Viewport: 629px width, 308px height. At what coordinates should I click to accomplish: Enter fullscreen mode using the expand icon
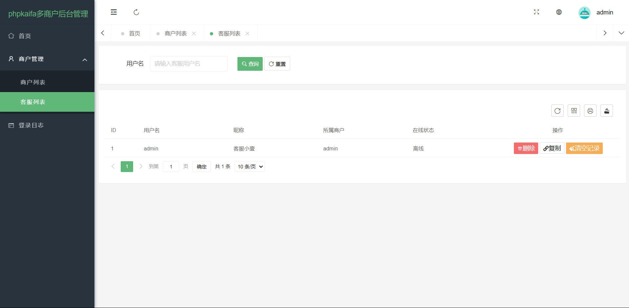click(x=537, y=12)
